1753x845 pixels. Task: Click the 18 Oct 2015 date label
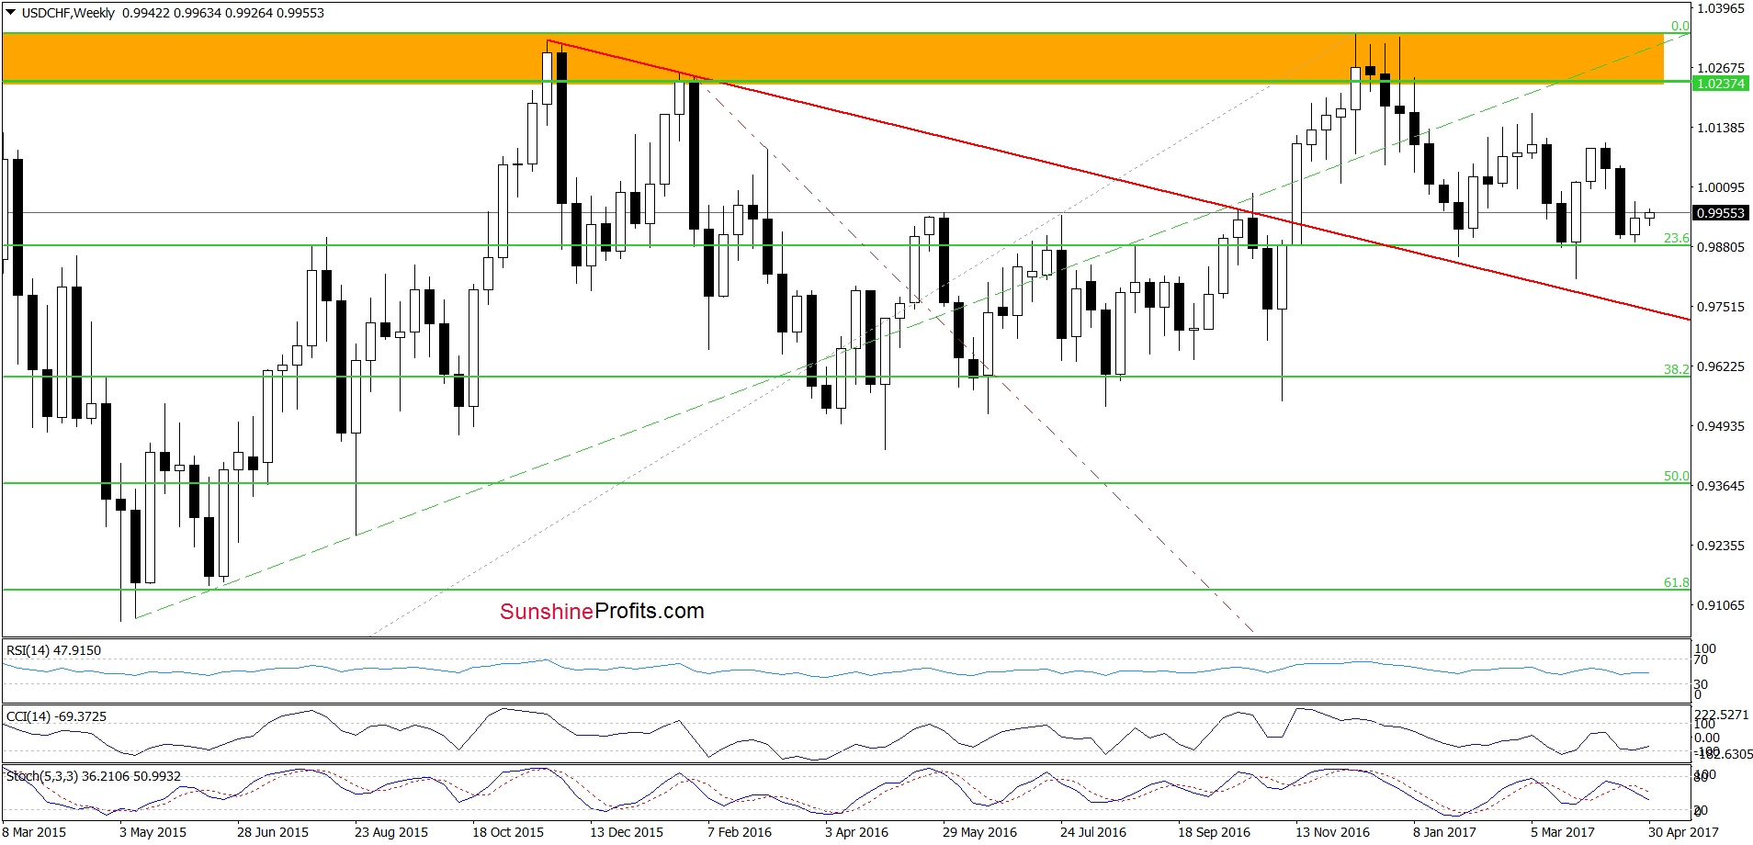click(508, 832)
